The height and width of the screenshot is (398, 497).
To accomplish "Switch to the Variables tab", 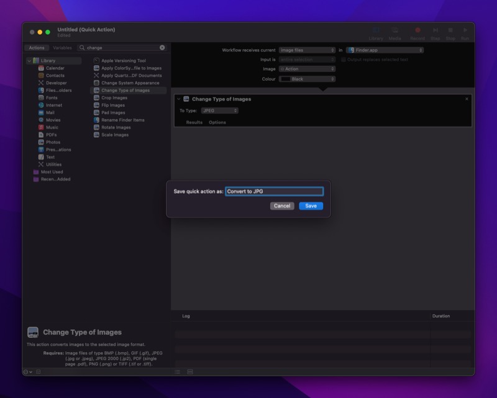I will click(62, 47).
